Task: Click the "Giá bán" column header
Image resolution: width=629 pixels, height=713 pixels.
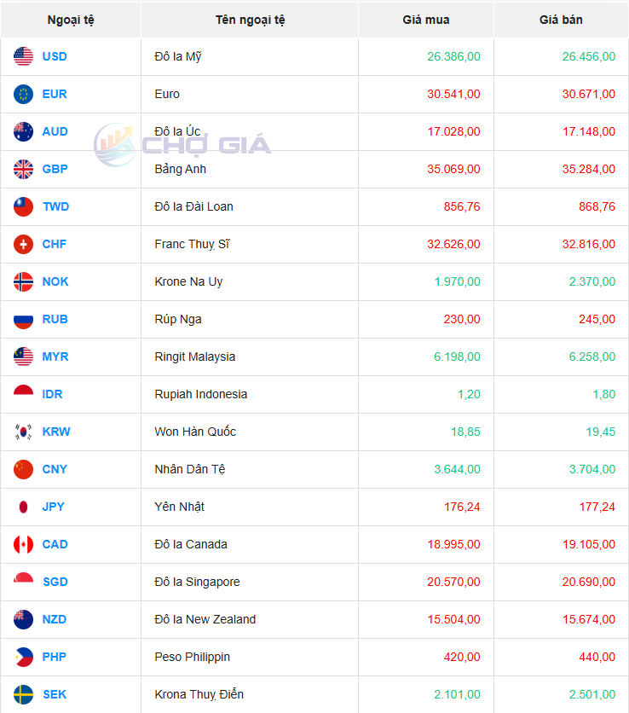Action: coord(562,20)
